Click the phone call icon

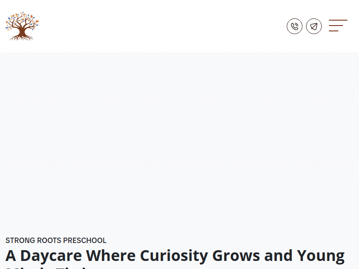click(x=294, y=26)
